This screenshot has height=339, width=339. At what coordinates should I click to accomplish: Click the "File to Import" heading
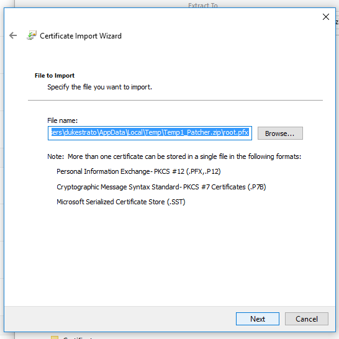(55, 76)
